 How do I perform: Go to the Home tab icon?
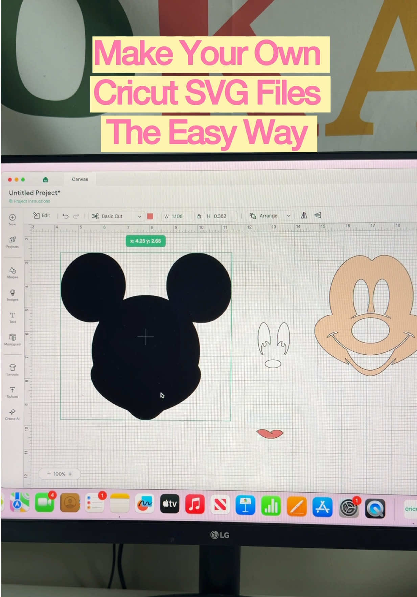click(46, 179)
